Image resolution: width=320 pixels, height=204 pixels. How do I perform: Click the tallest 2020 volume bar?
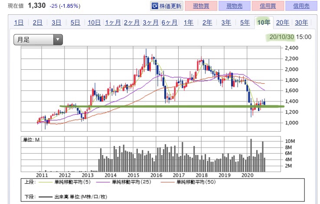pos(251,155)
